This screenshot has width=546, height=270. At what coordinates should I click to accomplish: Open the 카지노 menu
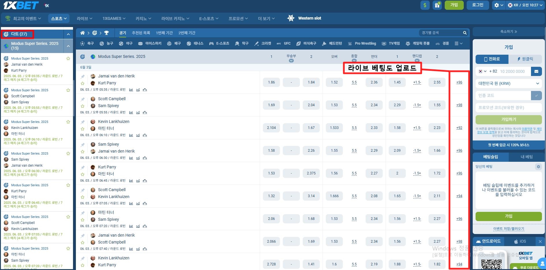[x=143, y=18]
